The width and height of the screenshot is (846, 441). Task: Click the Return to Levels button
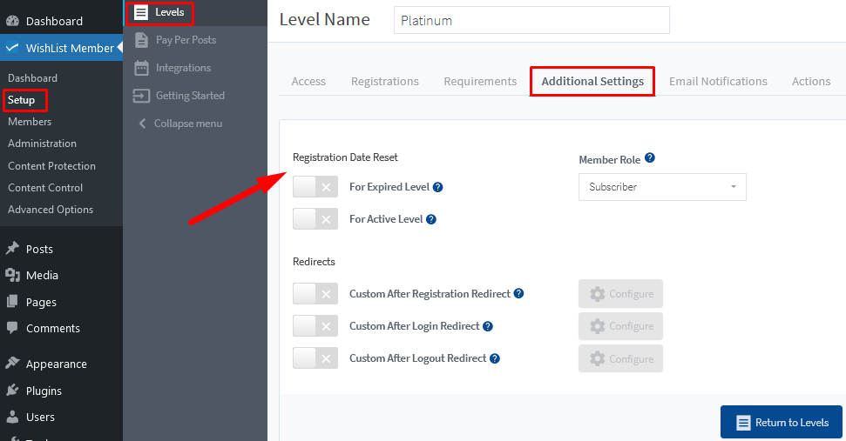pos(782,422)
